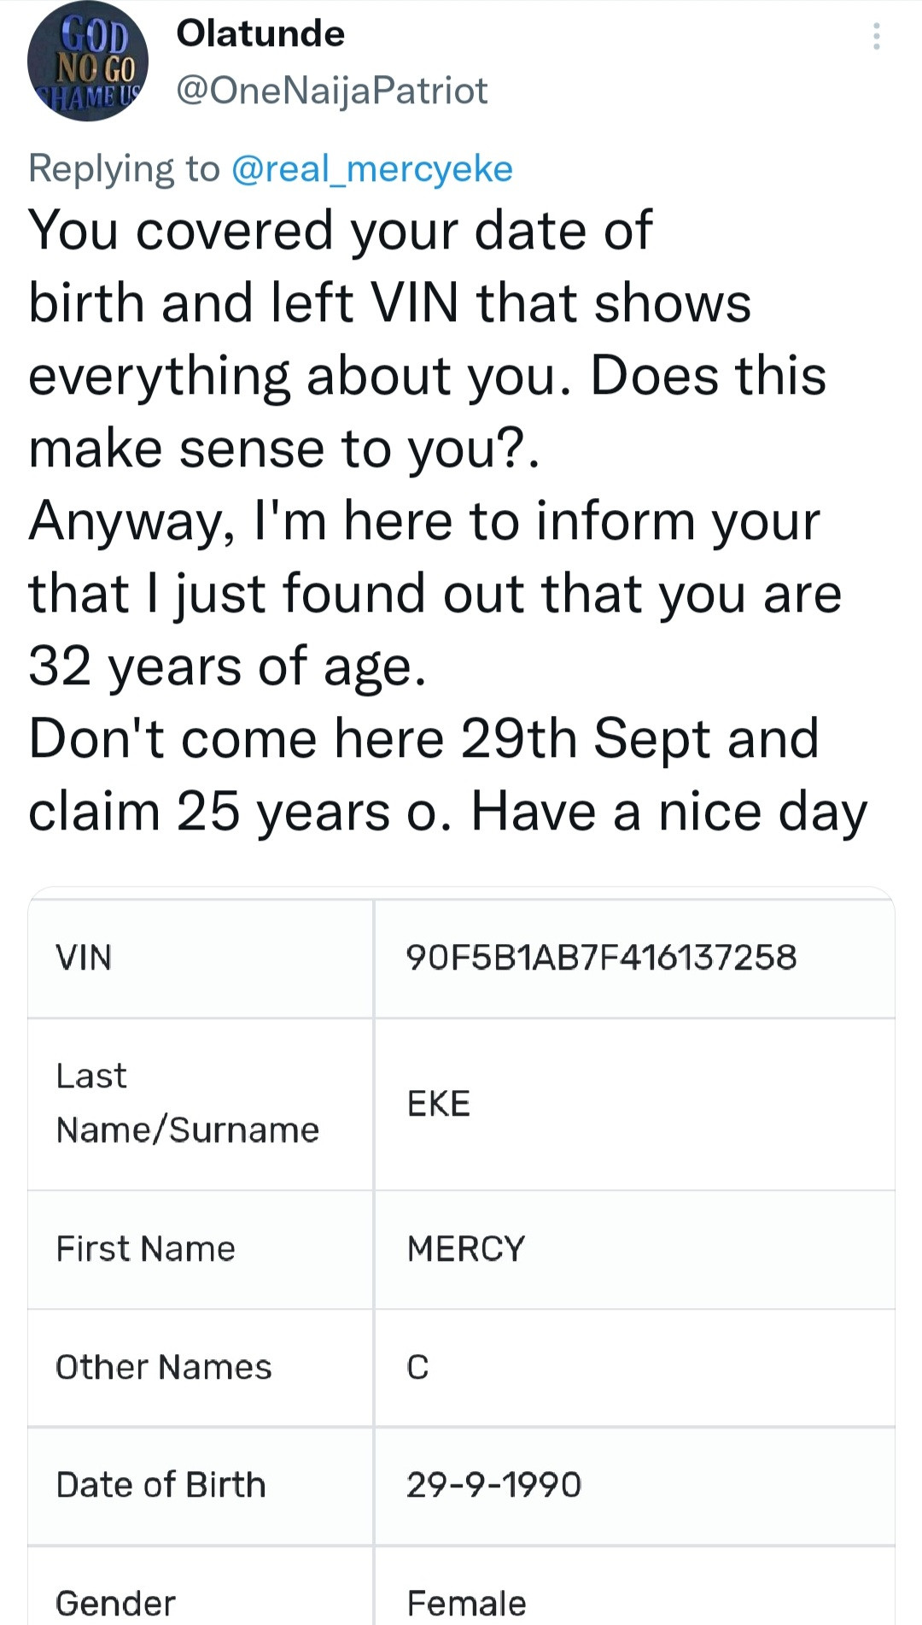Tap the Other Names label cell
This screenshot has height=1625, width=922.
pyautogui.click(x=164, y=1368)
